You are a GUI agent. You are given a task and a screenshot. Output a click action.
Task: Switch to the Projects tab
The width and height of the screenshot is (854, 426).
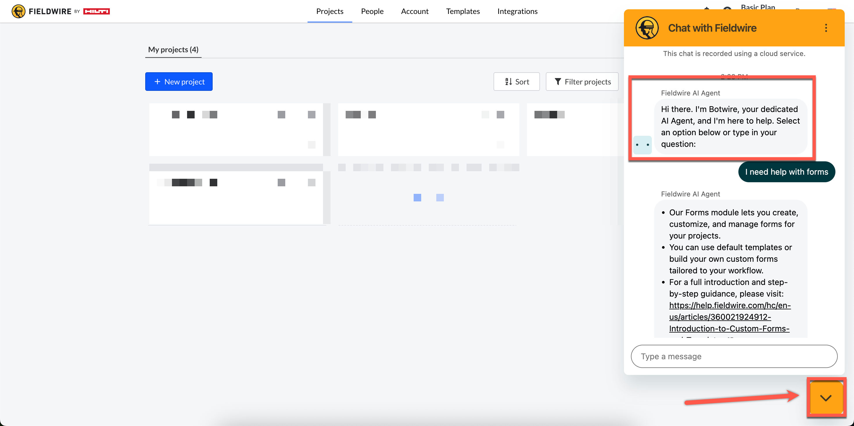329,11
